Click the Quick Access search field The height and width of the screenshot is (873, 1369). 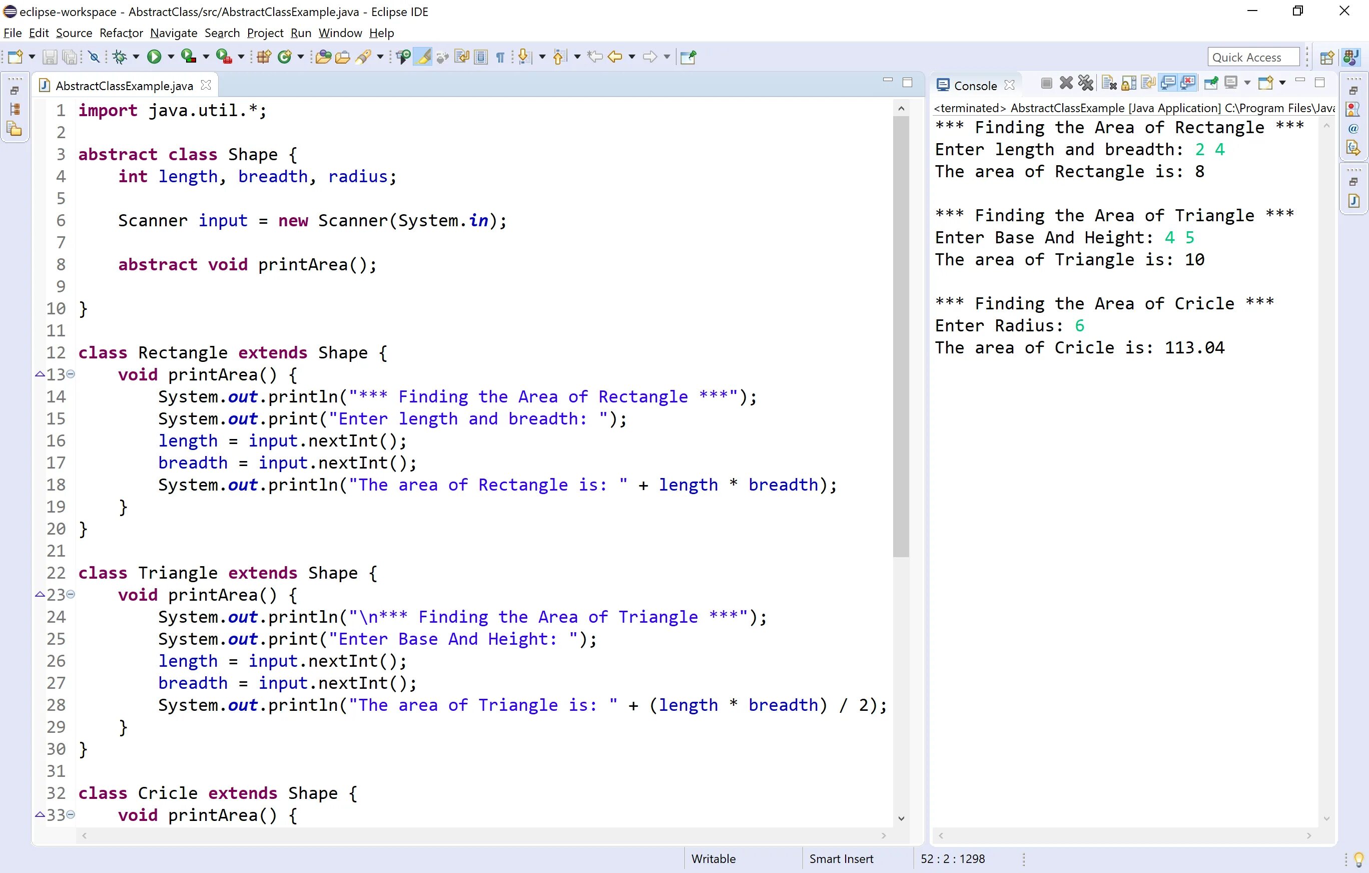click(x=1253, y=58)
